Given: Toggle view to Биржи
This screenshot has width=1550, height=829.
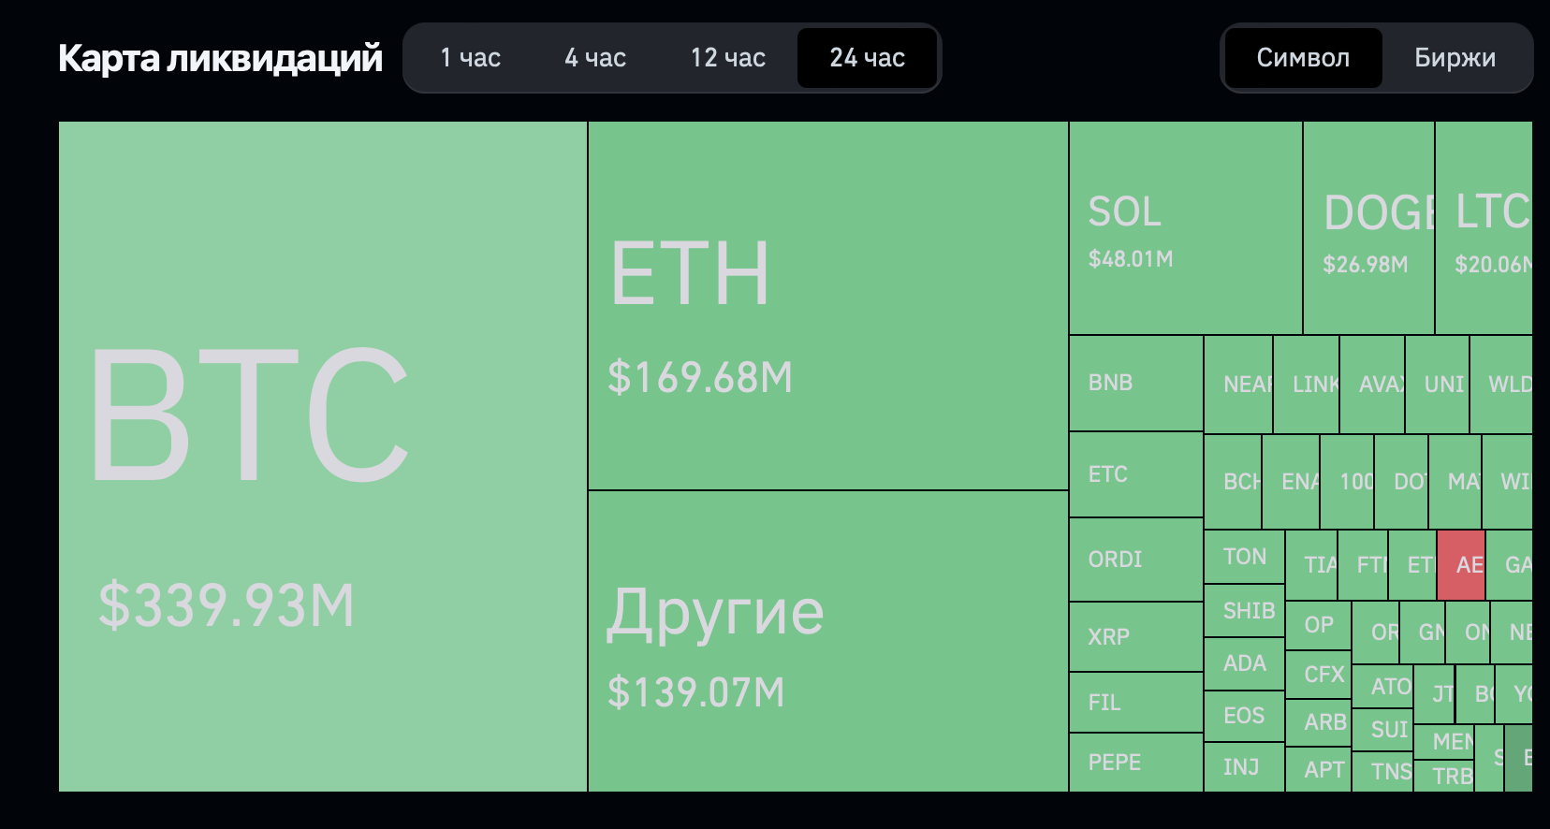Looking at the screenshot, I should (x=1455, y=58).
